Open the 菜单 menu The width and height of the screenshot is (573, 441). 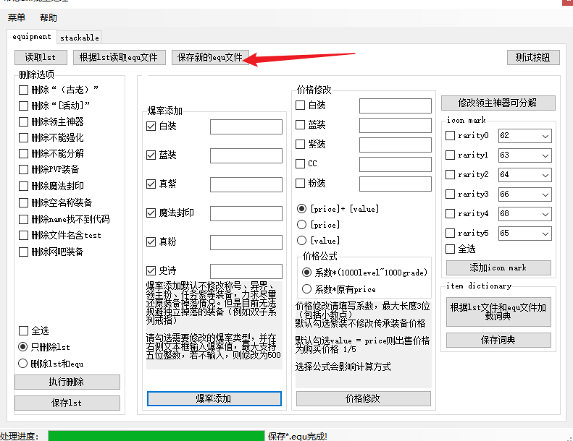[17, 17]
